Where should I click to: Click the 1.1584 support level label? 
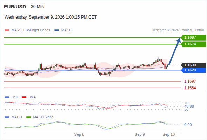click(190, 88)
